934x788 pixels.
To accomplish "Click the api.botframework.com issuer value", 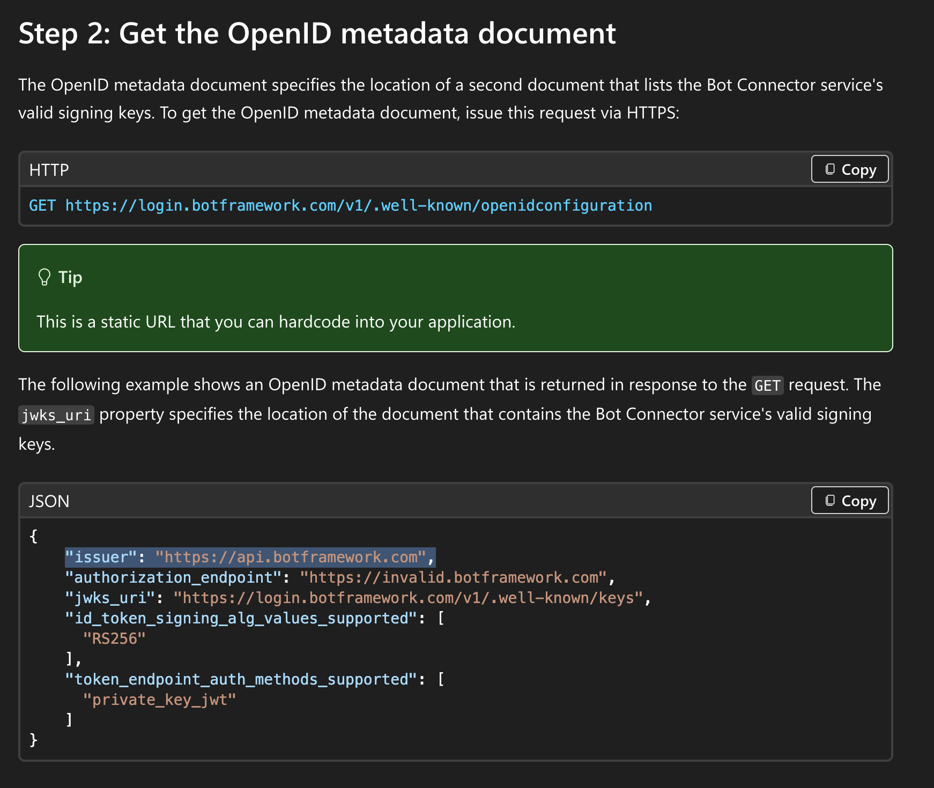I will click(x=291, y=557).
